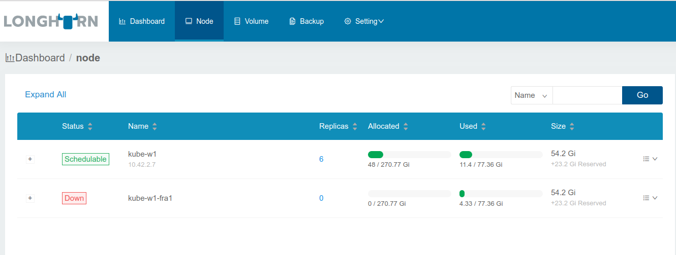Click kube-w1-fra1 used progress bar
The image size is (676, 255).
click(x=501, y=194)
